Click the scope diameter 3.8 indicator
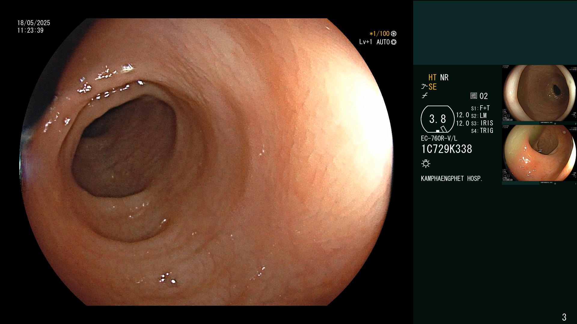This screenshot has width=577, height=324. 438,119
